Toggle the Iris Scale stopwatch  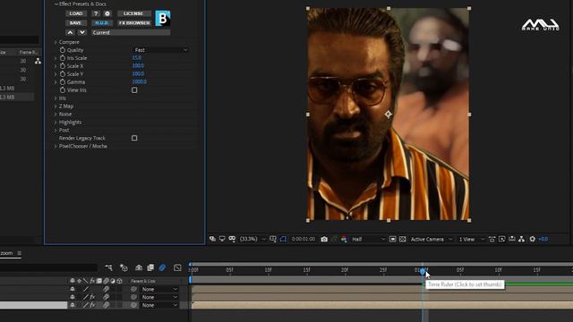63,58
